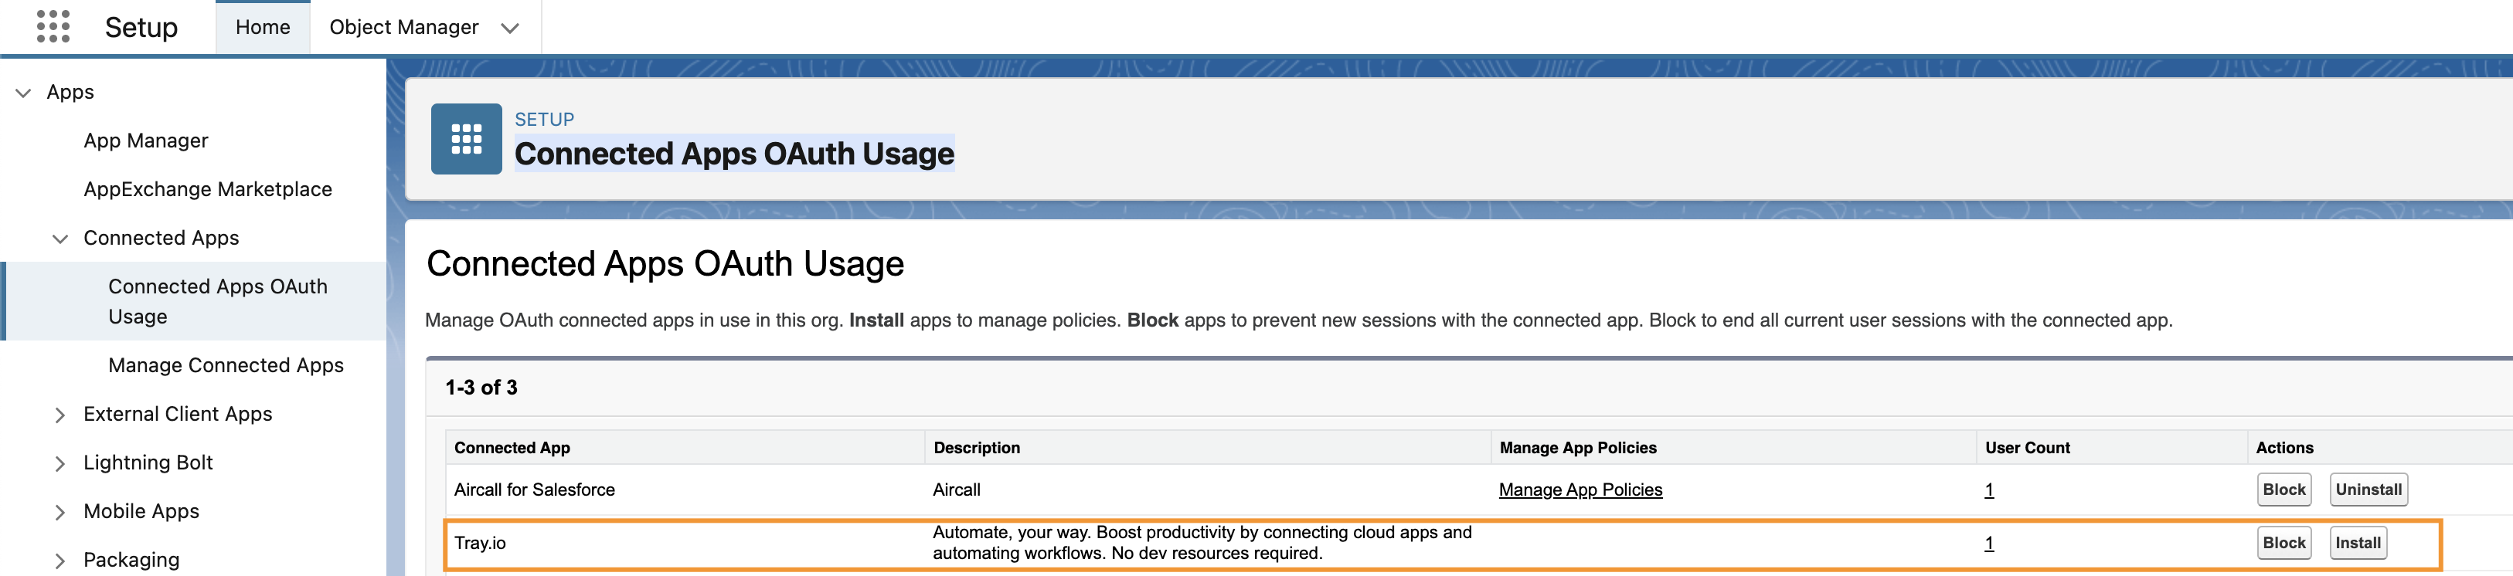Screen dimensions: 2513x576
Task: Open App Manager in the sidebar
Action: (146, 141)
